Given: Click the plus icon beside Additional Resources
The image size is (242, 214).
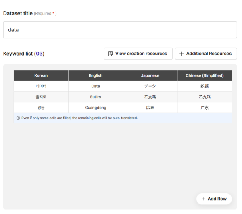Looking at the screenshot, I should coord(181,54).
